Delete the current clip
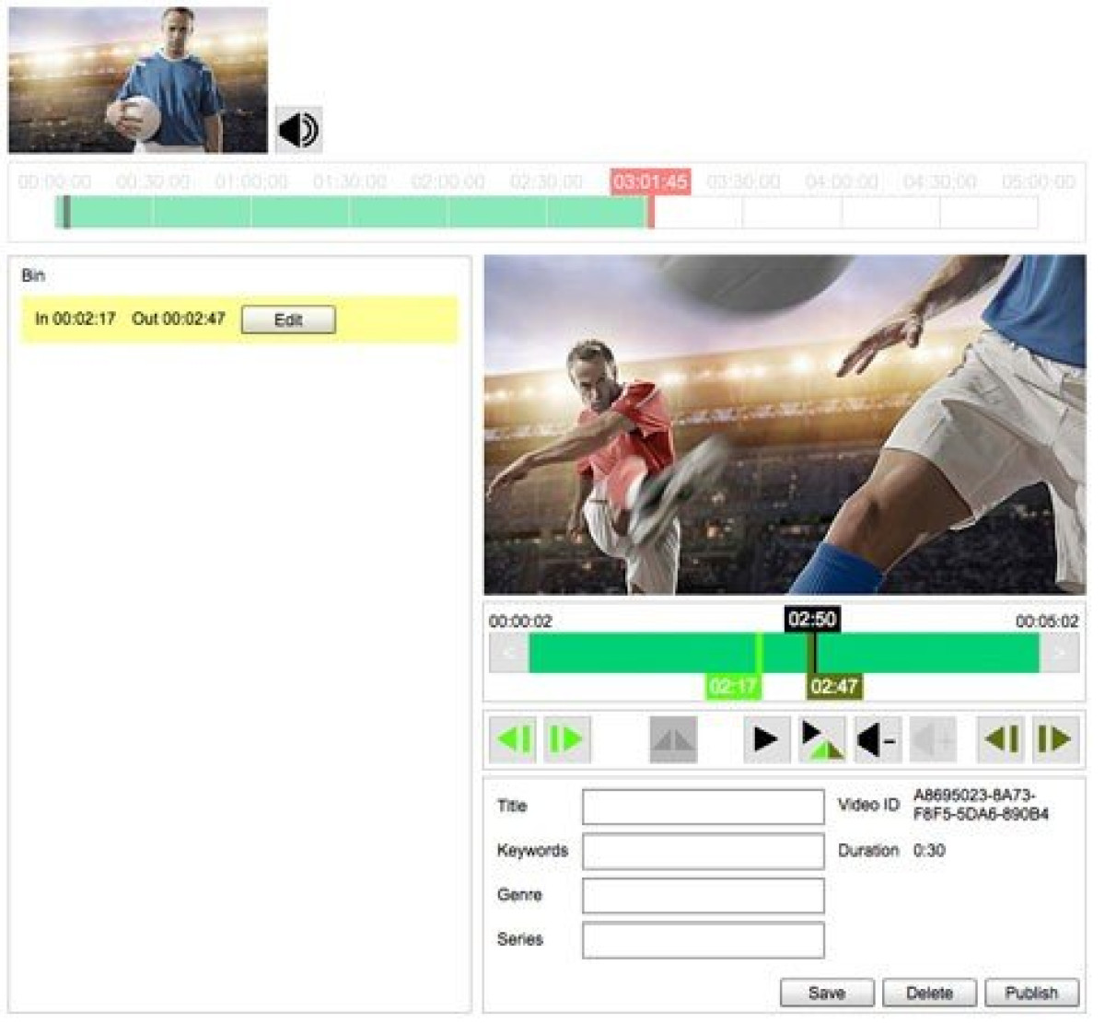 point(928,993)
